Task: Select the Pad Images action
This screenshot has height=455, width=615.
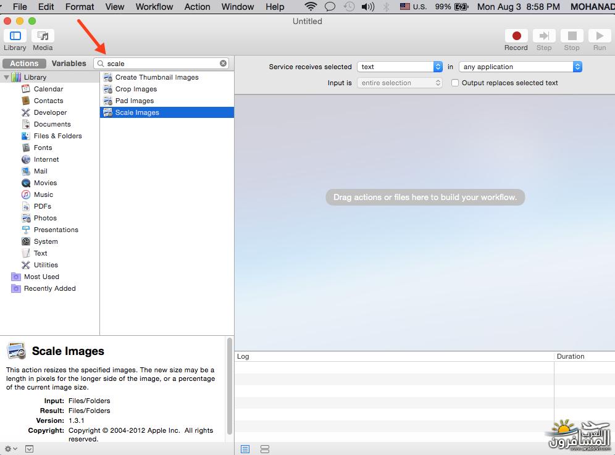Action: coord(167,101)
